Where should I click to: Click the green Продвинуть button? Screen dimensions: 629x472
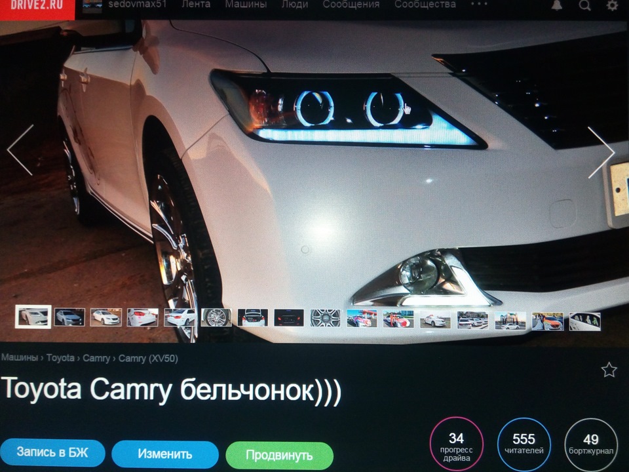(279, 456)
